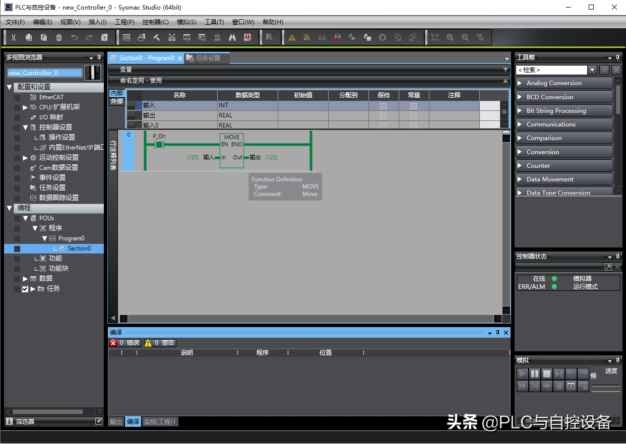Expand the 数据 node in the tree

point(26,279)
